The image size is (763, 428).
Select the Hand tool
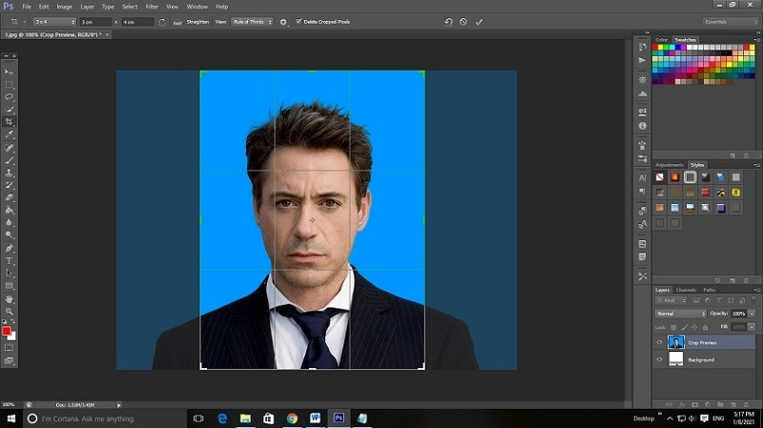tap(10, 299)
